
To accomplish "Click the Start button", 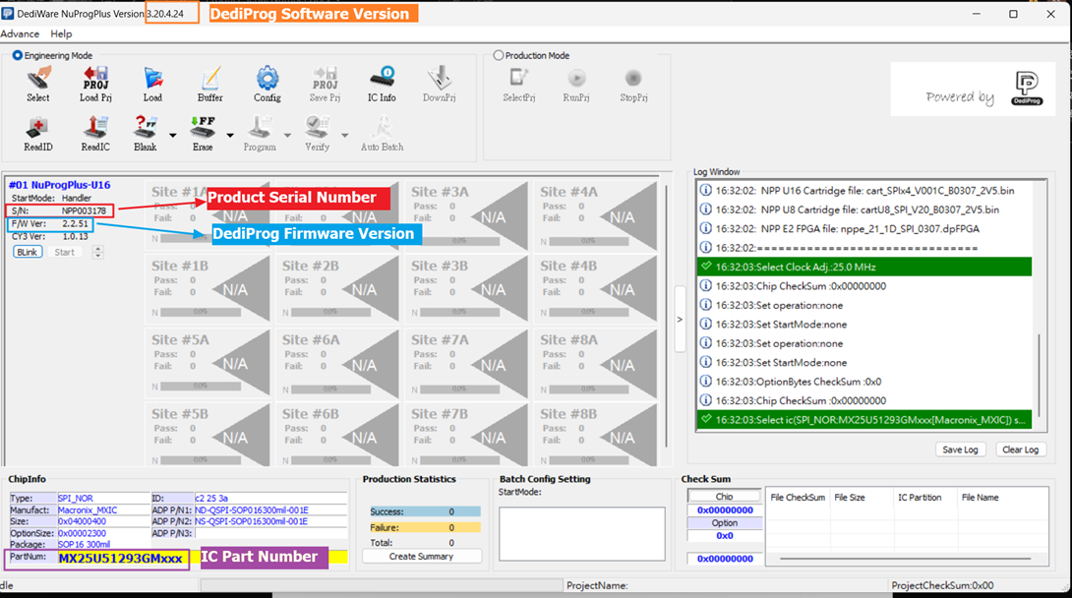I will pos(64,252).
